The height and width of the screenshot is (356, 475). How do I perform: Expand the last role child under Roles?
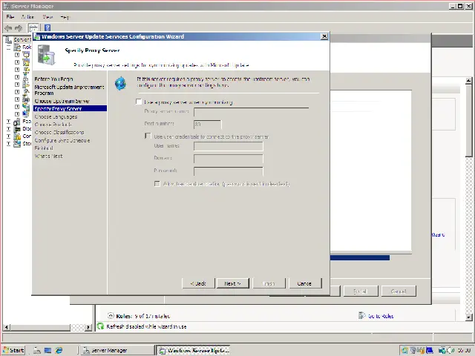tap(17, 113)
